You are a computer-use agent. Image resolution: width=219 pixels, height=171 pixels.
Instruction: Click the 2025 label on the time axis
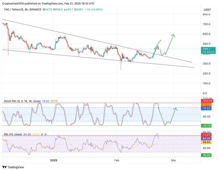[x=54, y=160]
